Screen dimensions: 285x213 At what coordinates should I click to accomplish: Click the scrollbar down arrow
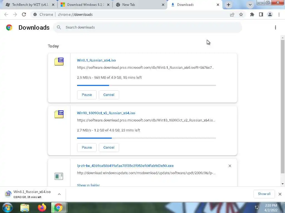(x=282, y=184)
